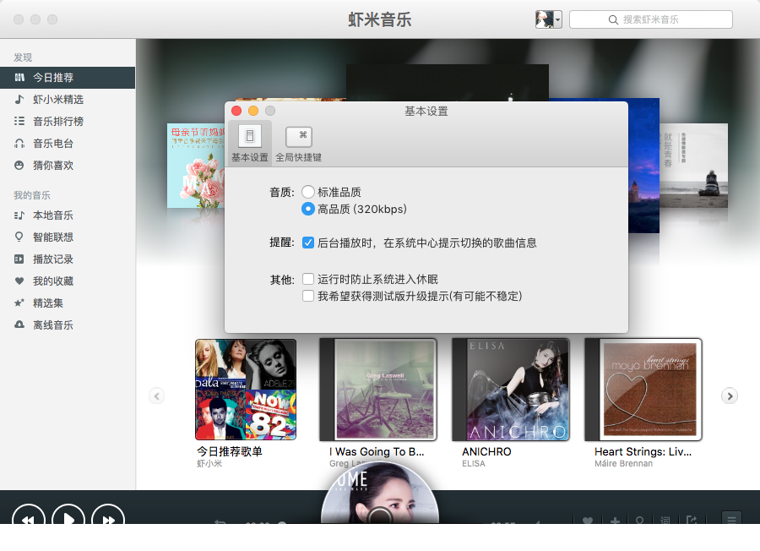The width and height of the screenshot is (760, 551).
Task: Open the Heart Strings album cover
Action: pyautogui.click(x=643, y=390)
